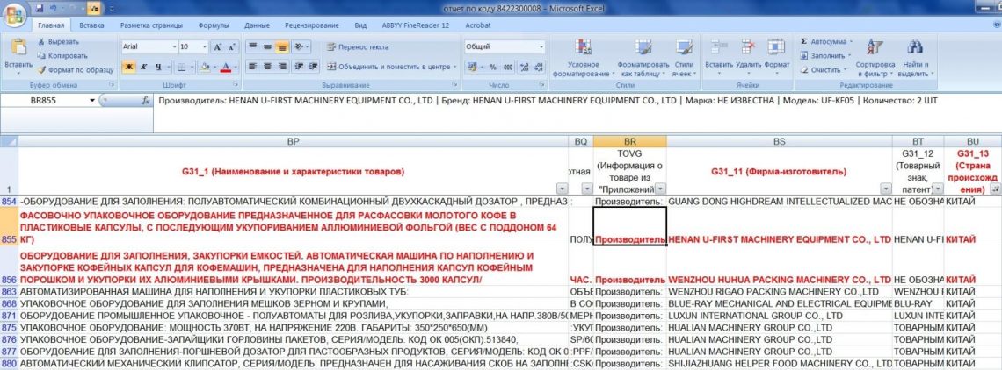Apply thousands separator (000) format

click(x=507, y=67)
